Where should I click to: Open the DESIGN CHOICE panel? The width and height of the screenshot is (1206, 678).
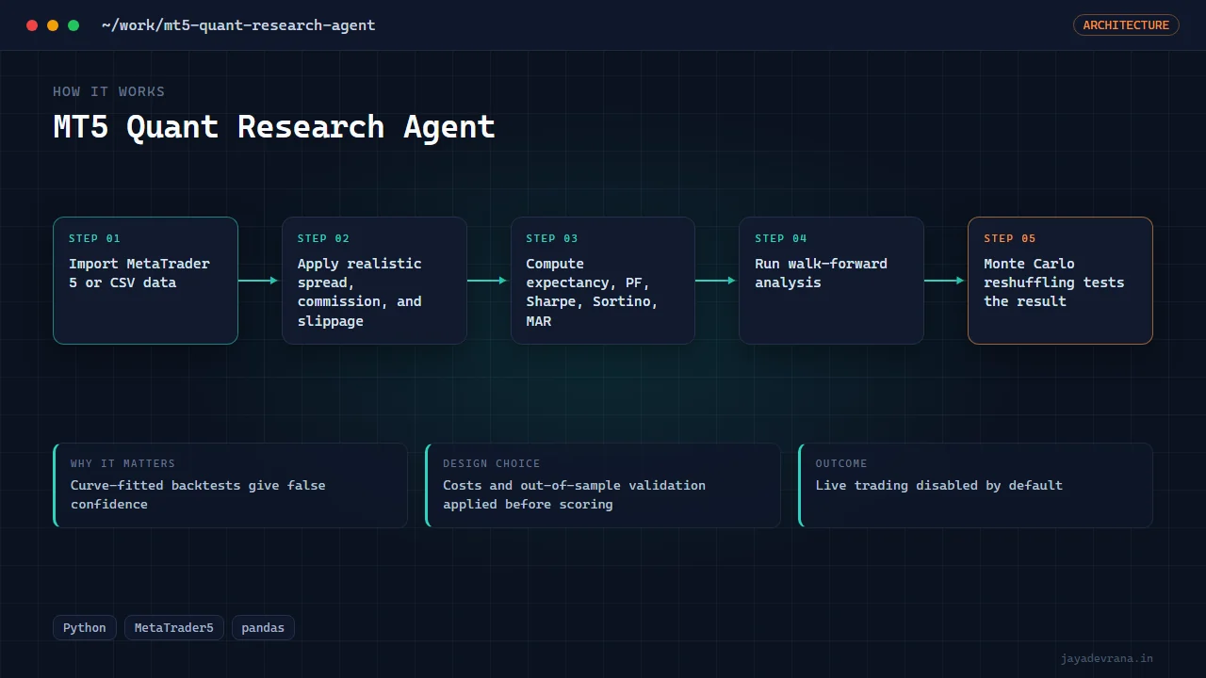coord(603,485)
